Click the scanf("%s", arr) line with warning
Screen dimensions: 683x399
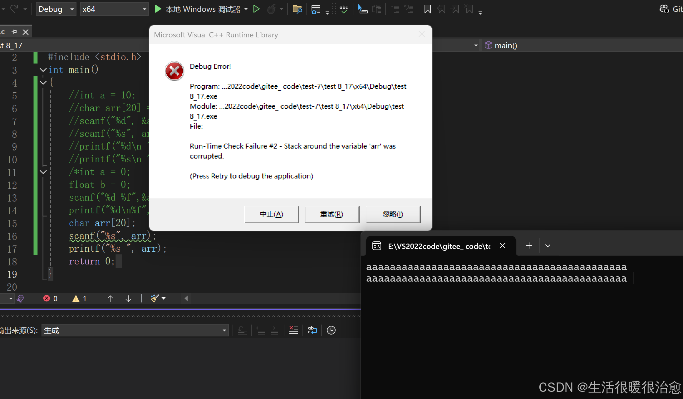click(112, 236)
